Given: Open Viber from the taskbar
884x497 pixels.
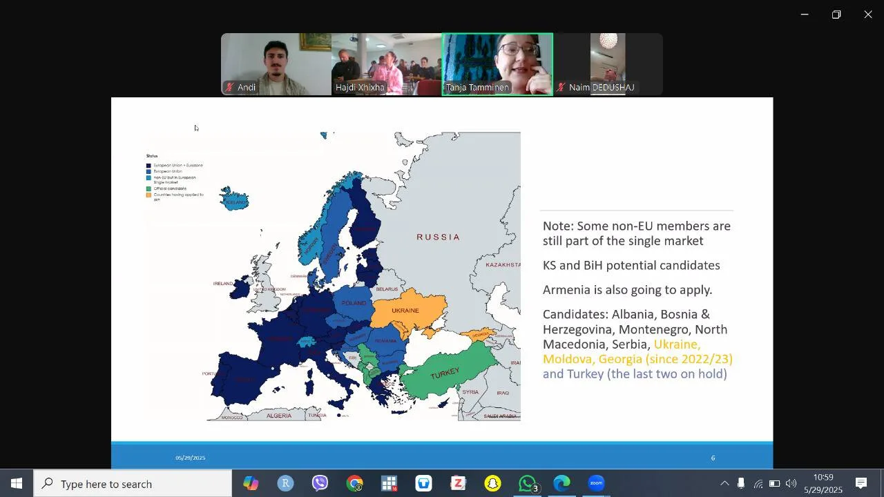Looking at the screenshot, I should (x=320, y=483).
